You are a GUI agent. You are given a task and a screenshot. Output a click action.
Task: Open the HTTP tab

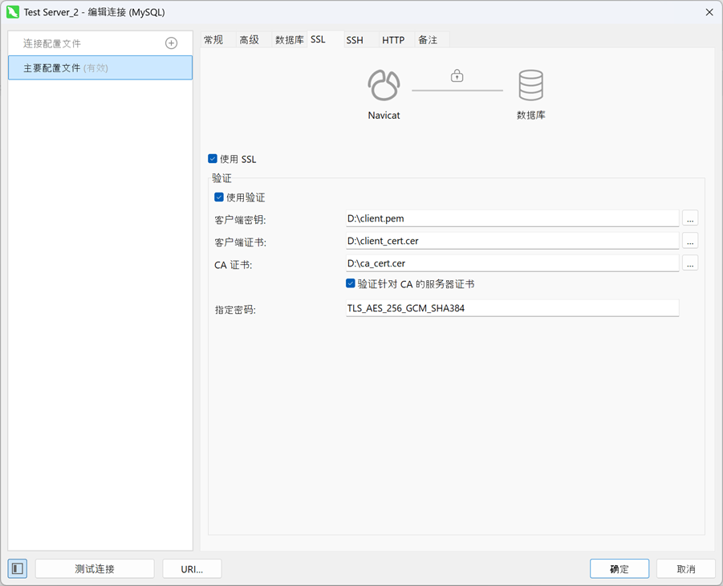click(x=396, y=40)
